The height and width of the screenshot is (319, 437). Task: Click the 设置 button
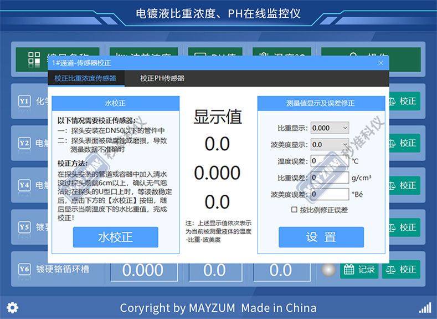[321, 237]
